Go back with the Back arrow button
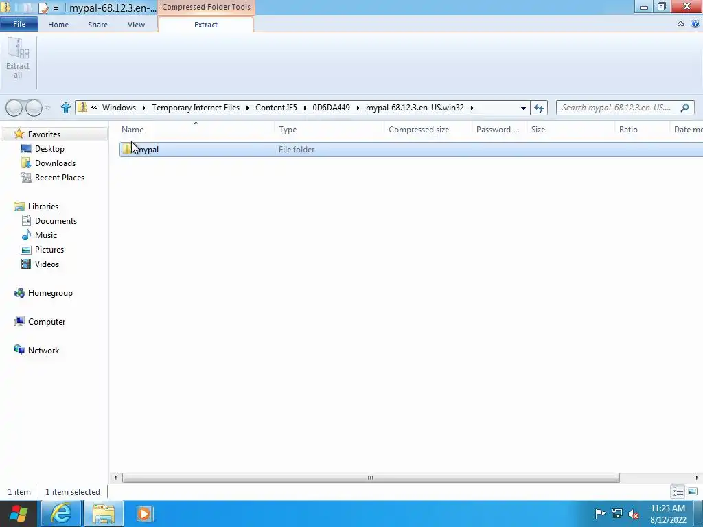 pos(14,108)
